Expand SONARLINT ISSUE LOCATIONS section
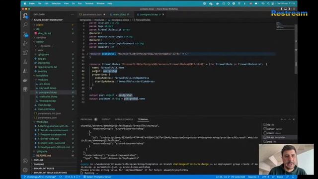 point(50,173)
